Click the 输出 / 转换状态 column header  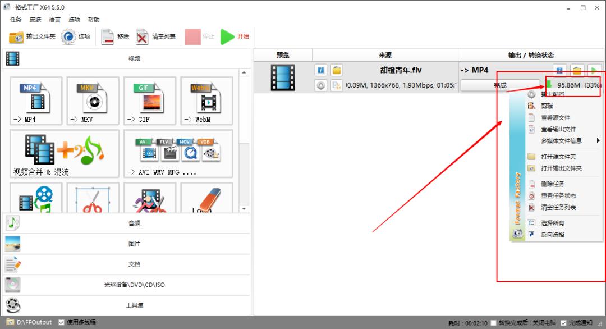tap(531, 55)
